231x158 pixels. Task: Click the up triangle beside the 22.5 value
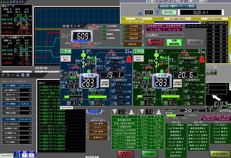tap(131, 112)
